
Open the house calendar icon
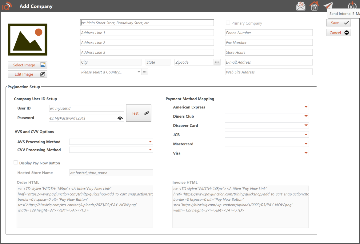[314, 6]
